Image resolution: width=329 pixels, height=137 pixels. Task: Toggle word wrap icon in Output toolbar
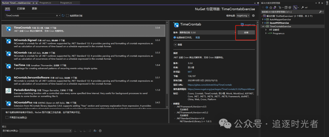94,131
